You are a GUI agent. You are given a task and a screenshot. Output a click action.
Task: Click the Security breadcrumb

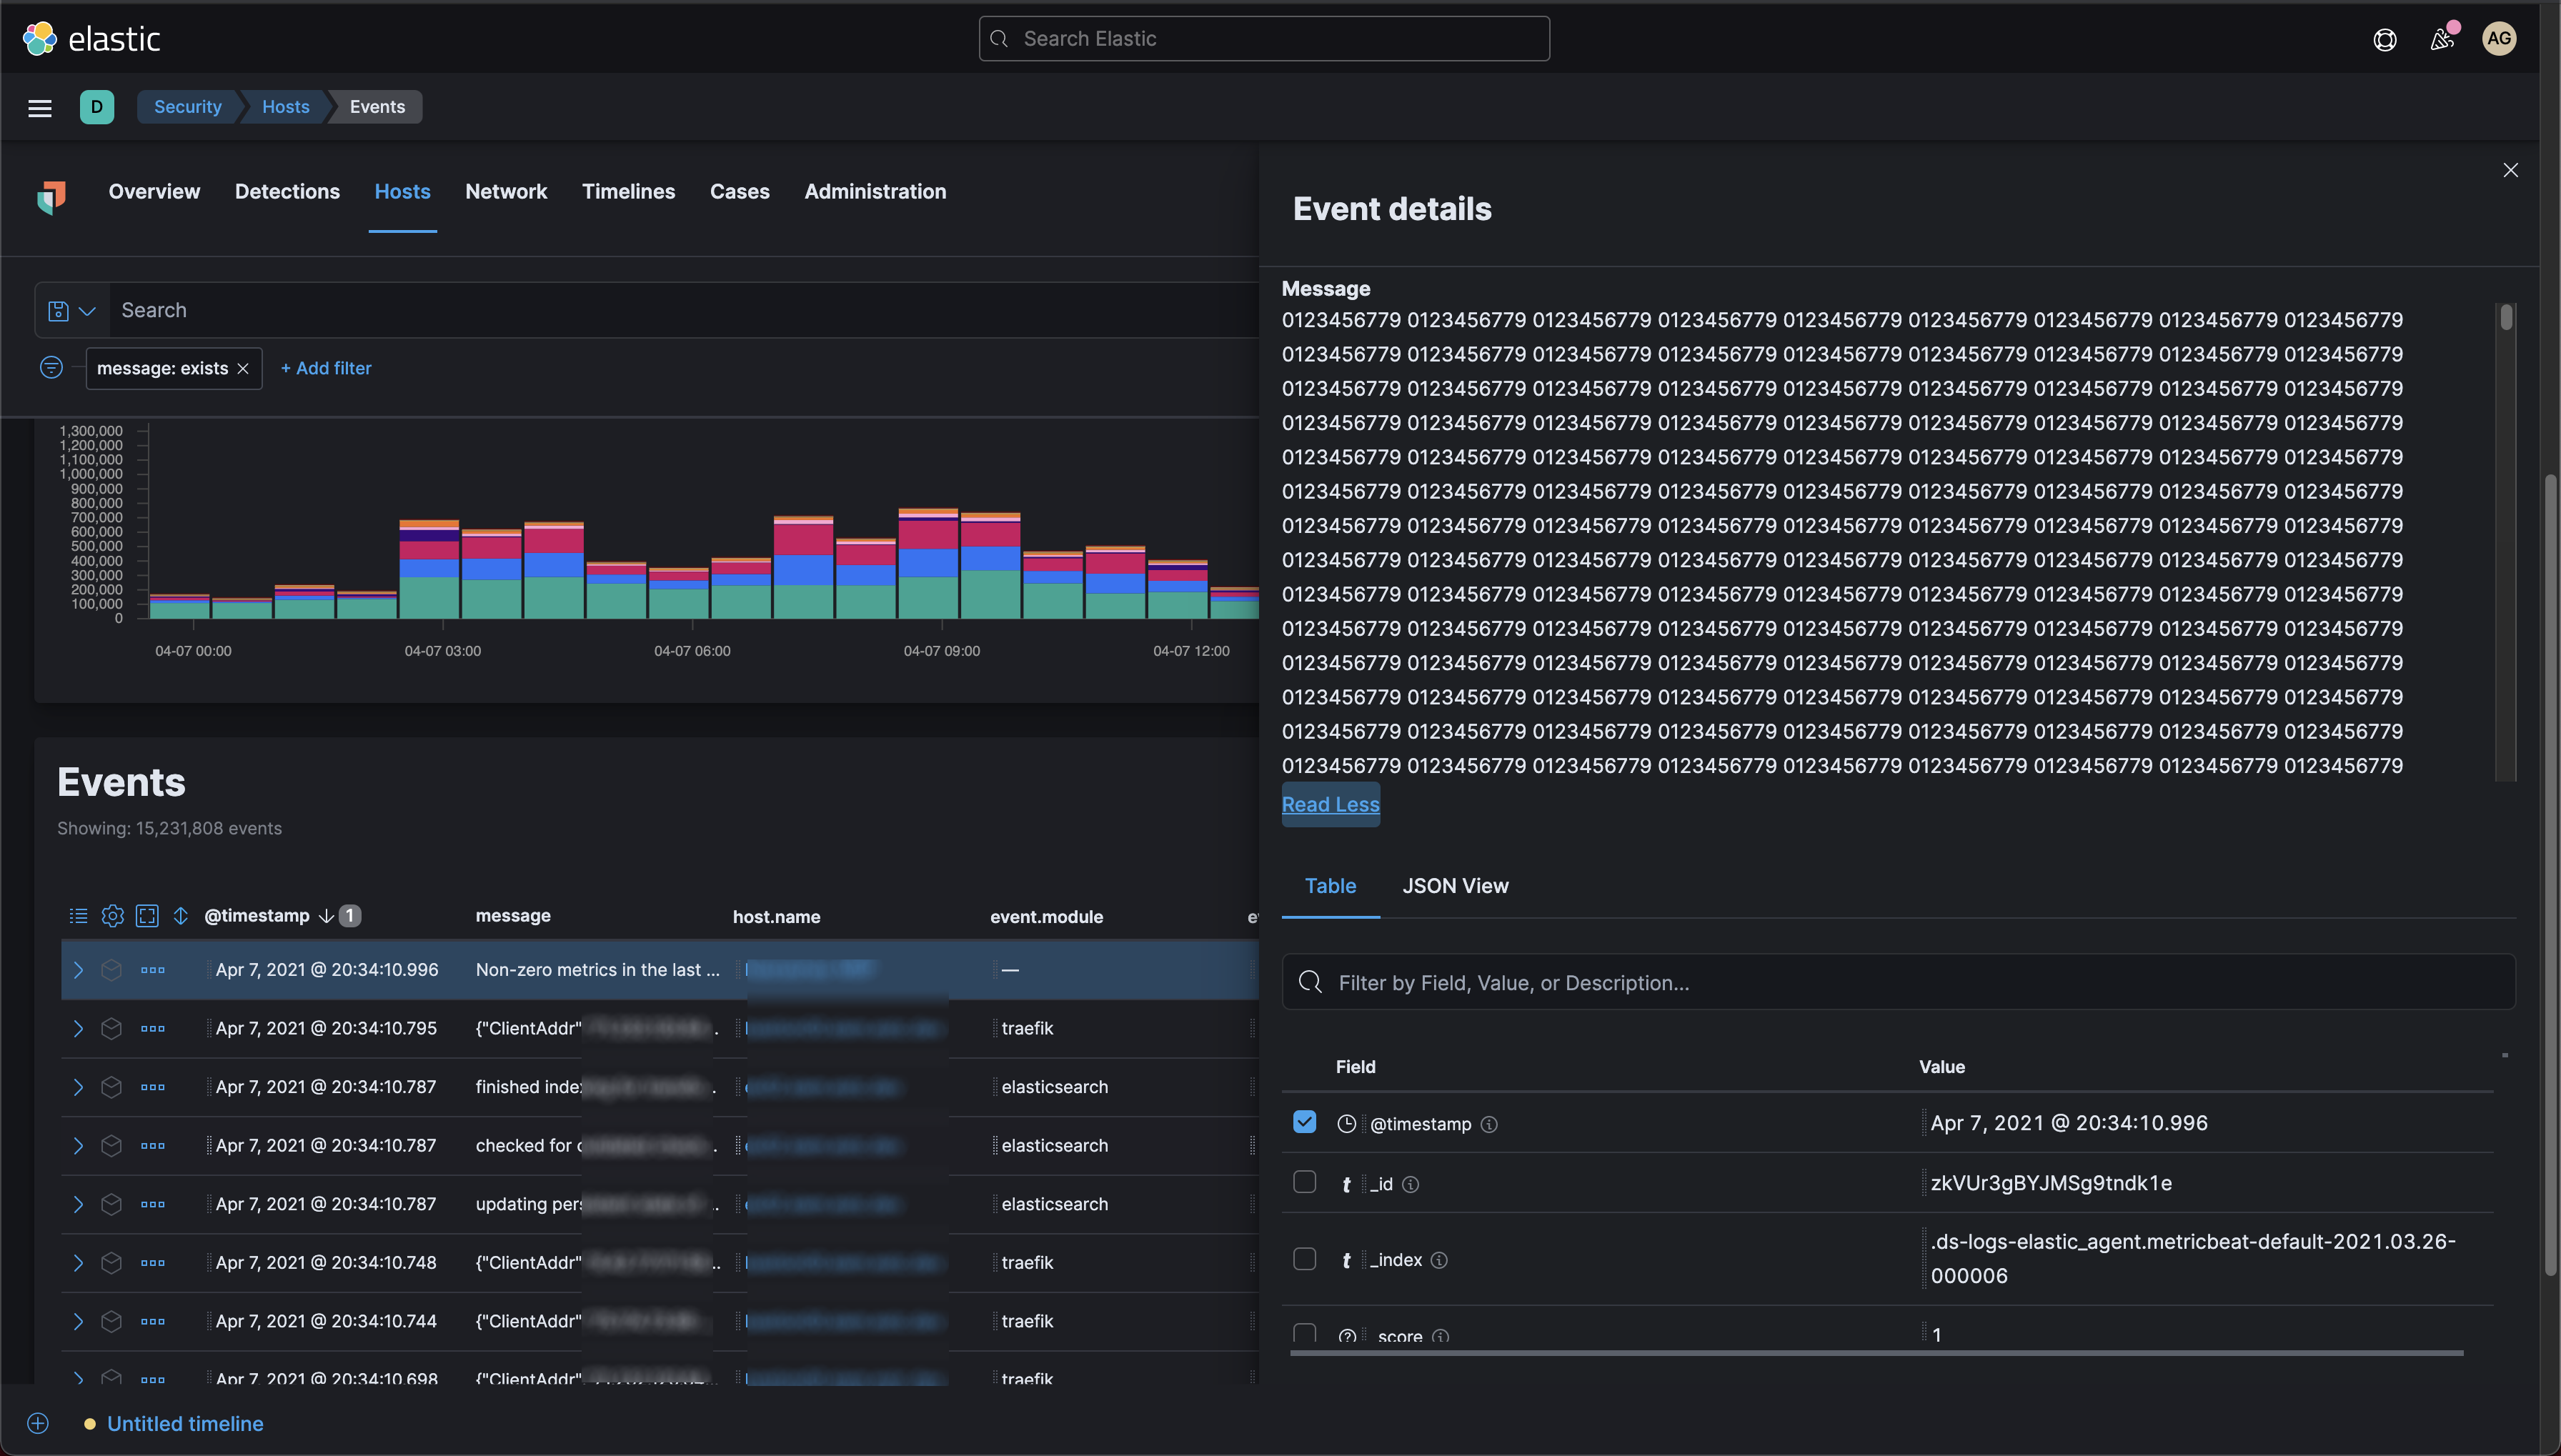click(188, 107)
